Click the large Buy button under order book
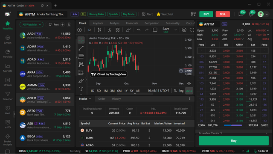Screen dimensions: 273x154 click(234, 141)
